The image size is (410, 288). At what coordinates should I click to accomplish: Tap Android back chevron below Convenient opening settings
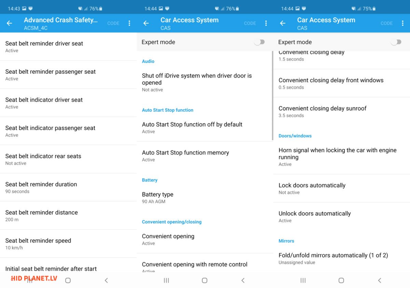(243, 280)
